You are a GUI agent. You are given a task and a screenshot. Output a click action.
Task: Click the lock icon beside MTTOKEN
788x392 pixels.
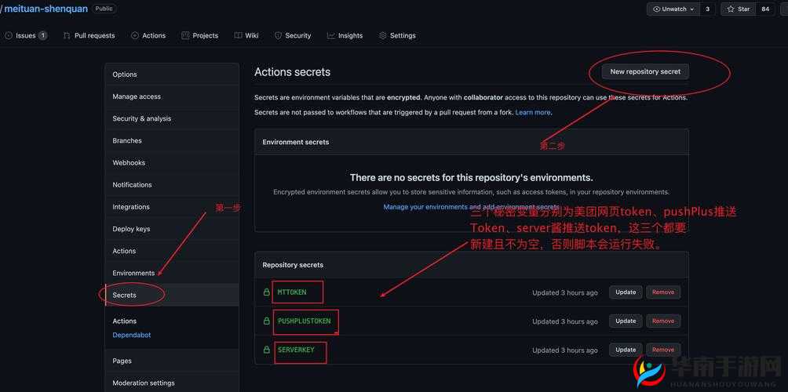[267, 292]
